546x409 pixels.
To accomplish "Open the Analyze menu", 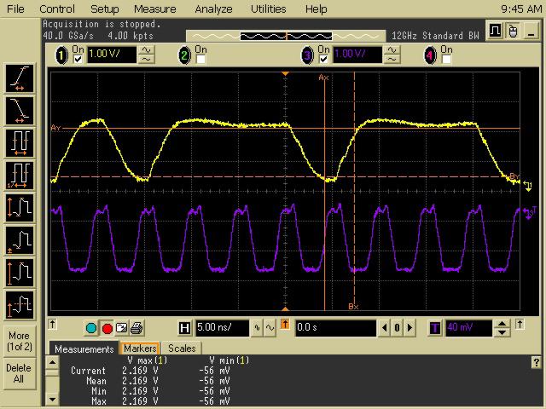I will pos(213,9).
